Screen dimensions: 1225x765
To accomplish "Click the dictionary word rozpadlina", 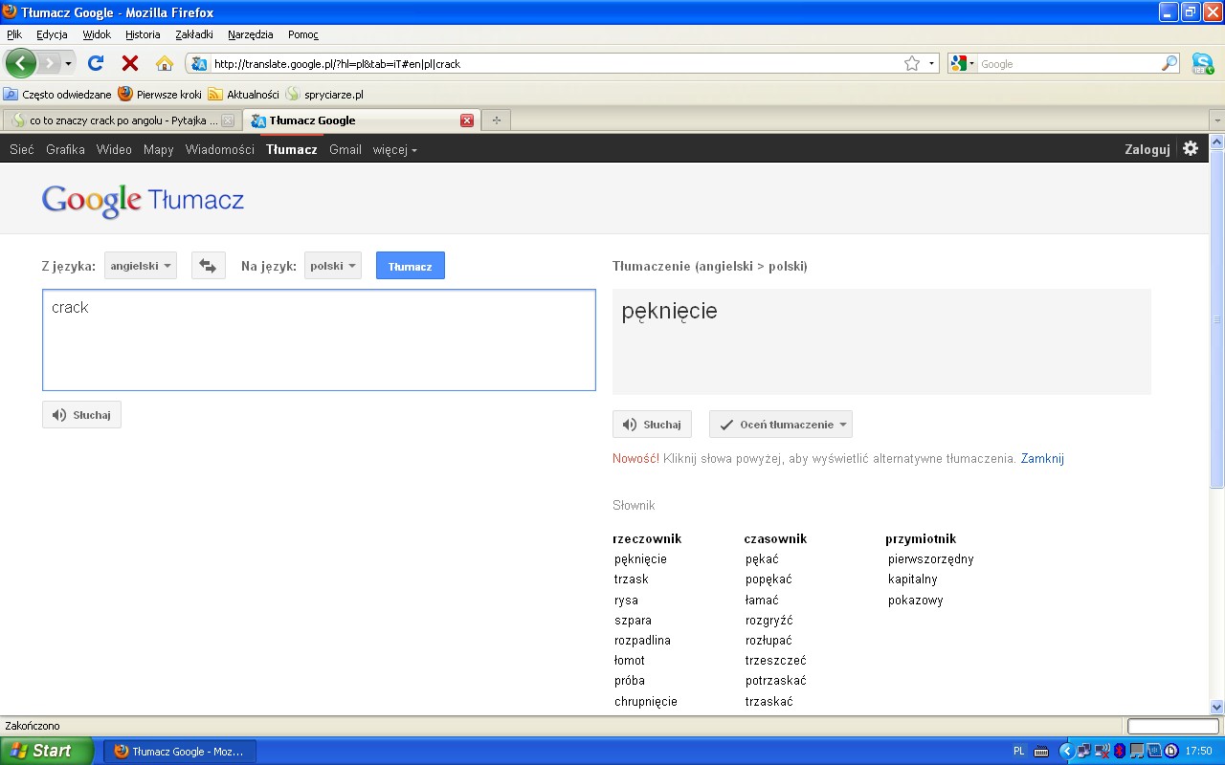I will point(642,641).
